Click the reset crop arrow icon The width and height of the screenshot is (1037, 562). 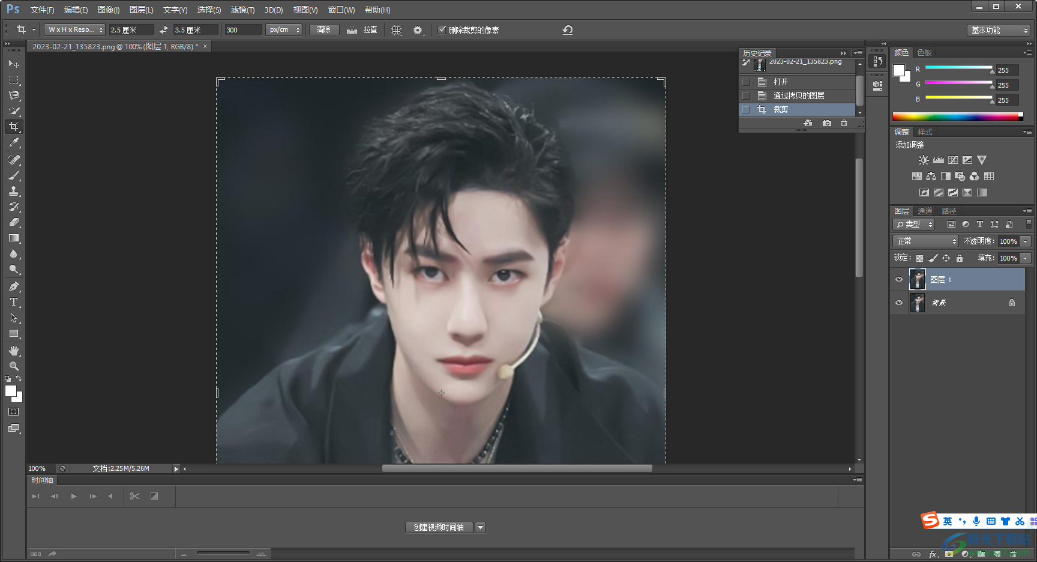click(568, 30)
